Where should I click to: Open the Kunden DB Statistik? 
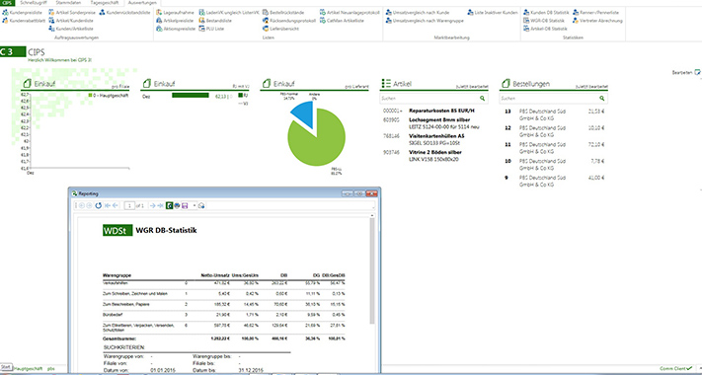[x=546, y=13]
